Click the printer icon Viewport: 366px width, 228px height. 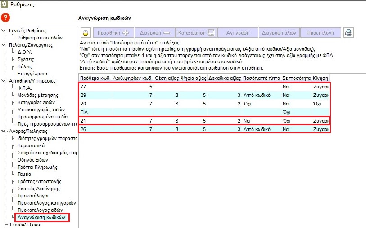point(348,33)
